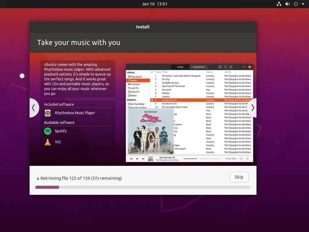
Task: Click the Skip button
Action: point(239,177)
